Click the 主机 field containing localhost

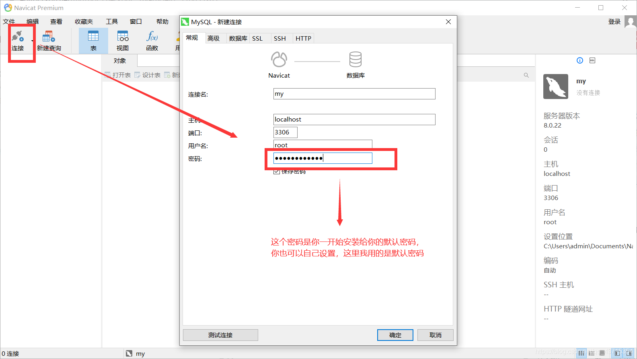tap(354, 120)
